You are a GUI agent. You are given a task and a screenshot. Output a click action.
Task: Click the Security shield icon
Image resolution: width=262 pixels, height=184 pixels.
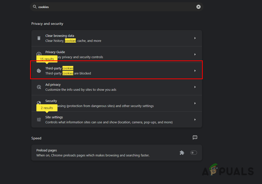[x=39, y=103]
